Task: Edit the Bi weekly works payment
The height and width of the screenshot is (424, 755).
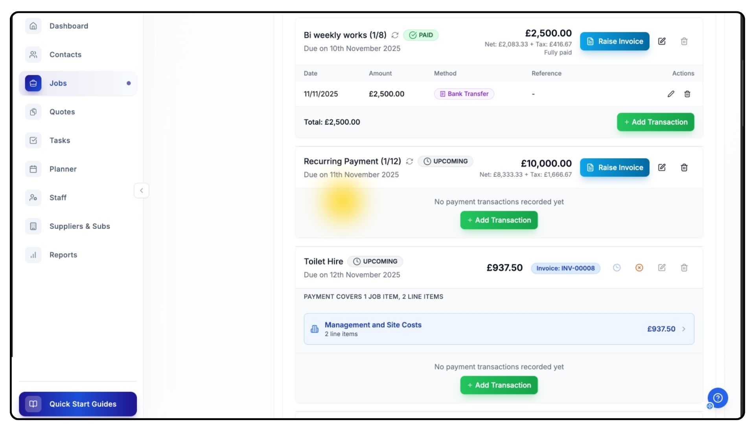Action: (662, 41)
